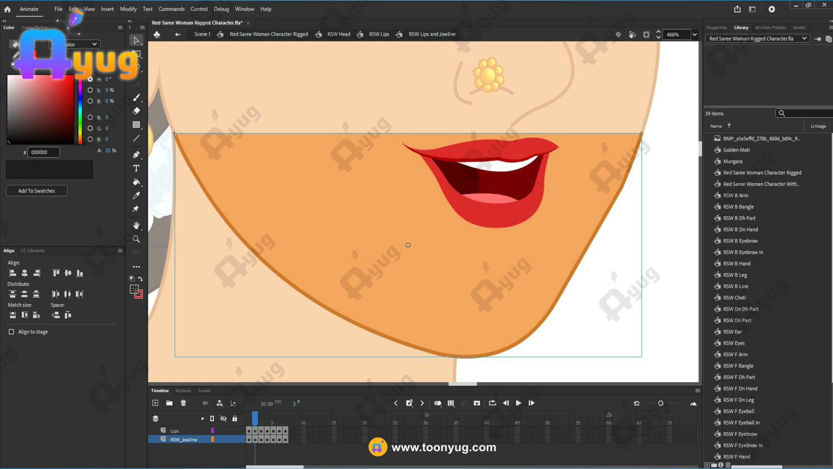Select the Paint Bucket tool
Viewport: 833px width, 469px height.
pyautogui.click(x=136, y=182)
